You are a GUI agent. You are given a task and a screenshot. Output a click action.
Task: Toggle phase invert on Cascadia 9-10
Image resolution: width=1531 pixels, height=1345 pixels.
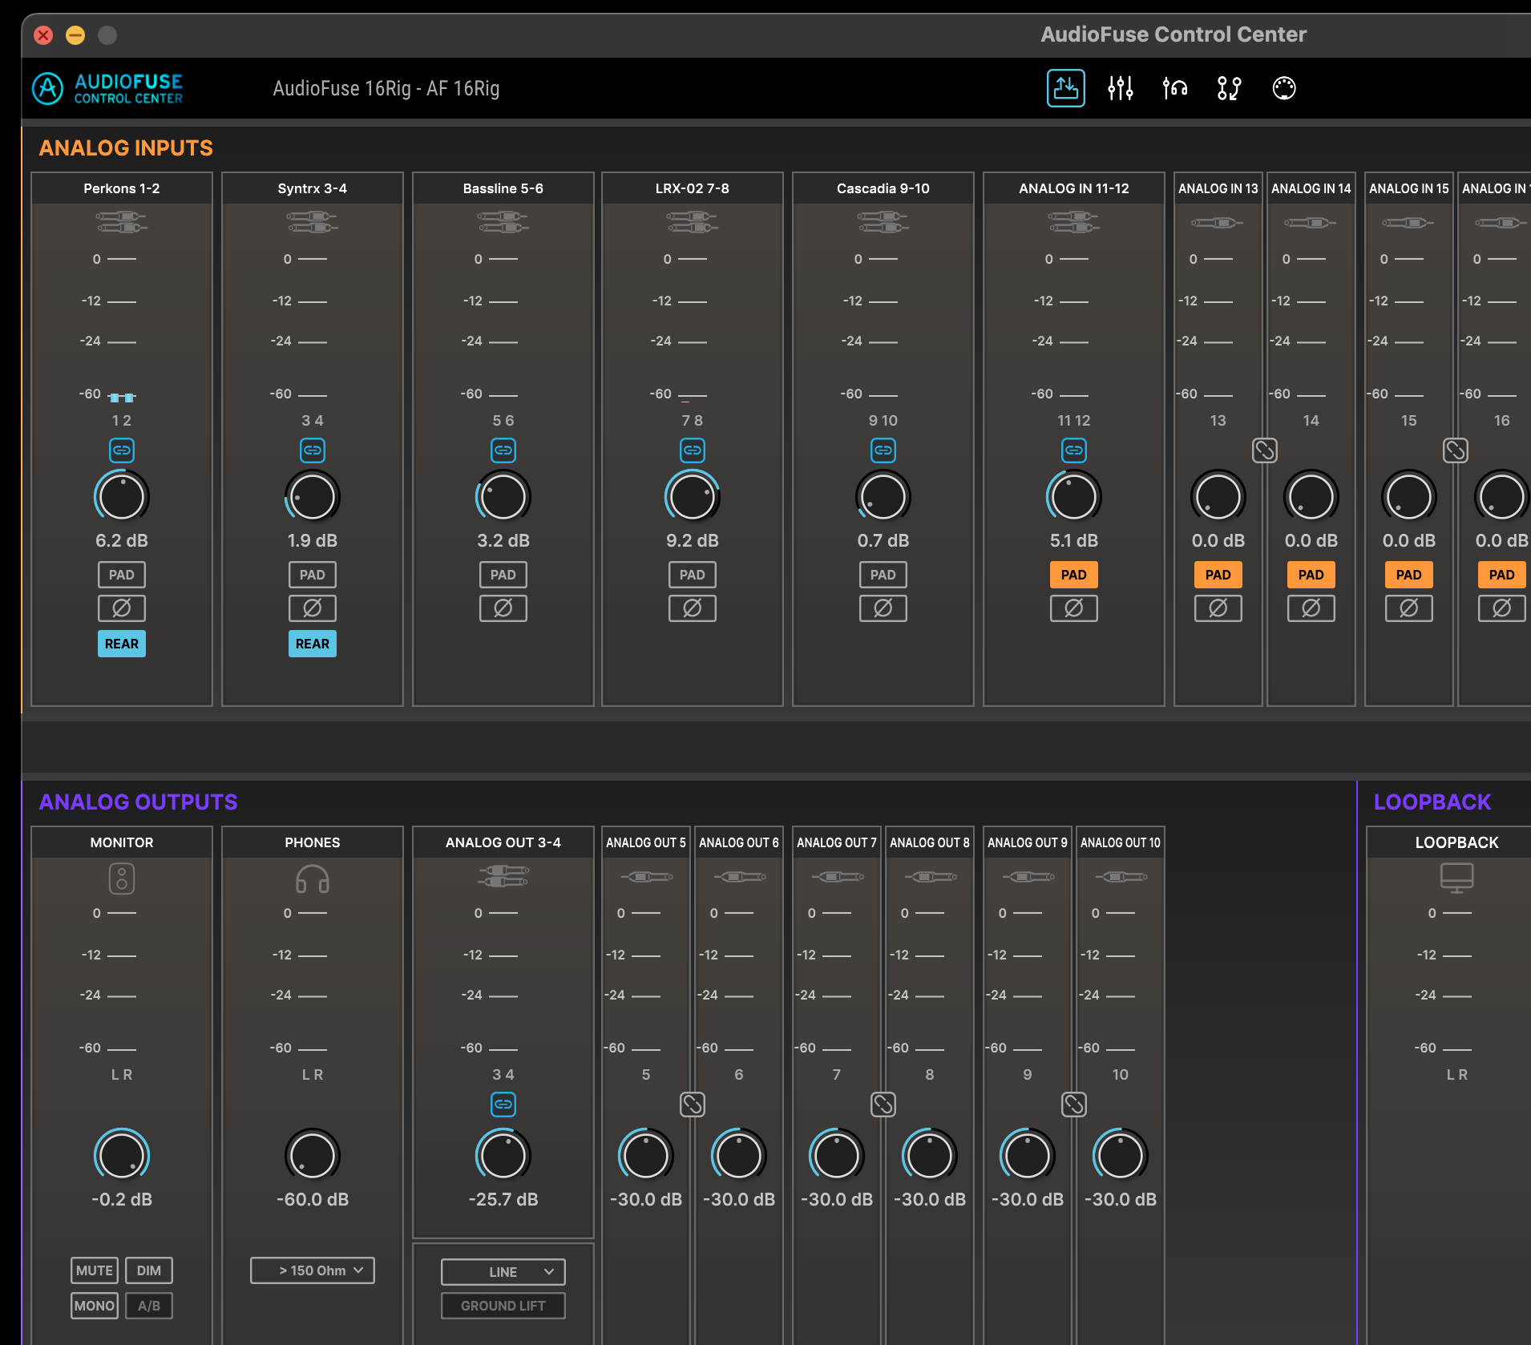(883, 608)
